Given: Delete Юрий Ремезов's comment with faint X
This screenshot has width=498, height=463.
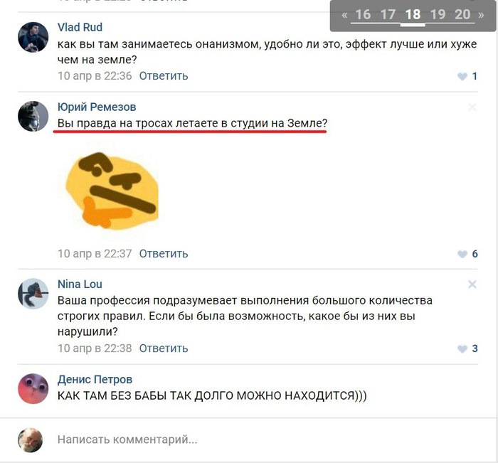Looking at the screenshot, I should point(472,107).
